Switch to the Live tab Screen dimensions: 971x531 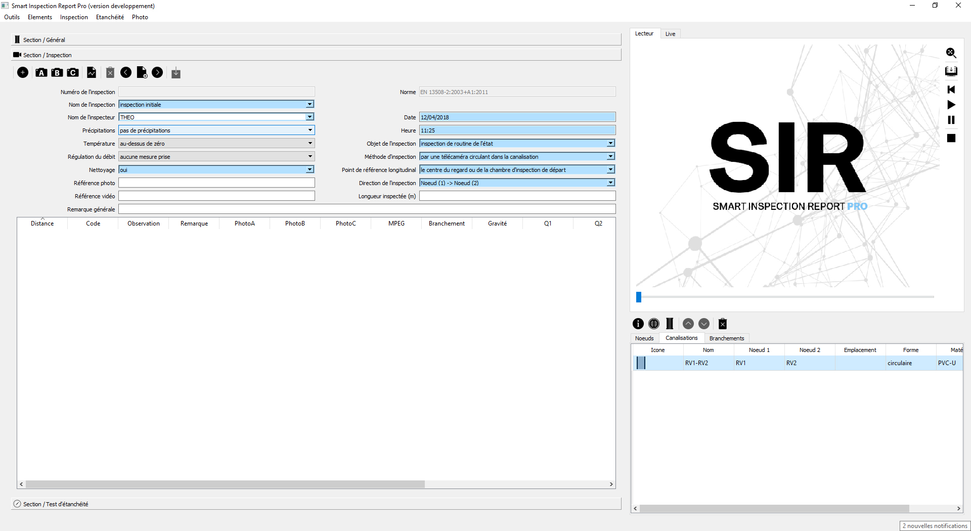click(670, 34)
